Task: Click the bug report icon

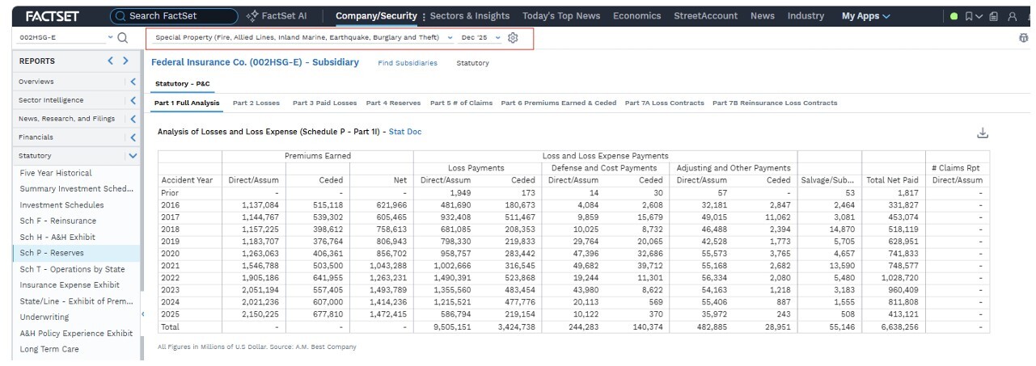Action: tap(1024, 38)
